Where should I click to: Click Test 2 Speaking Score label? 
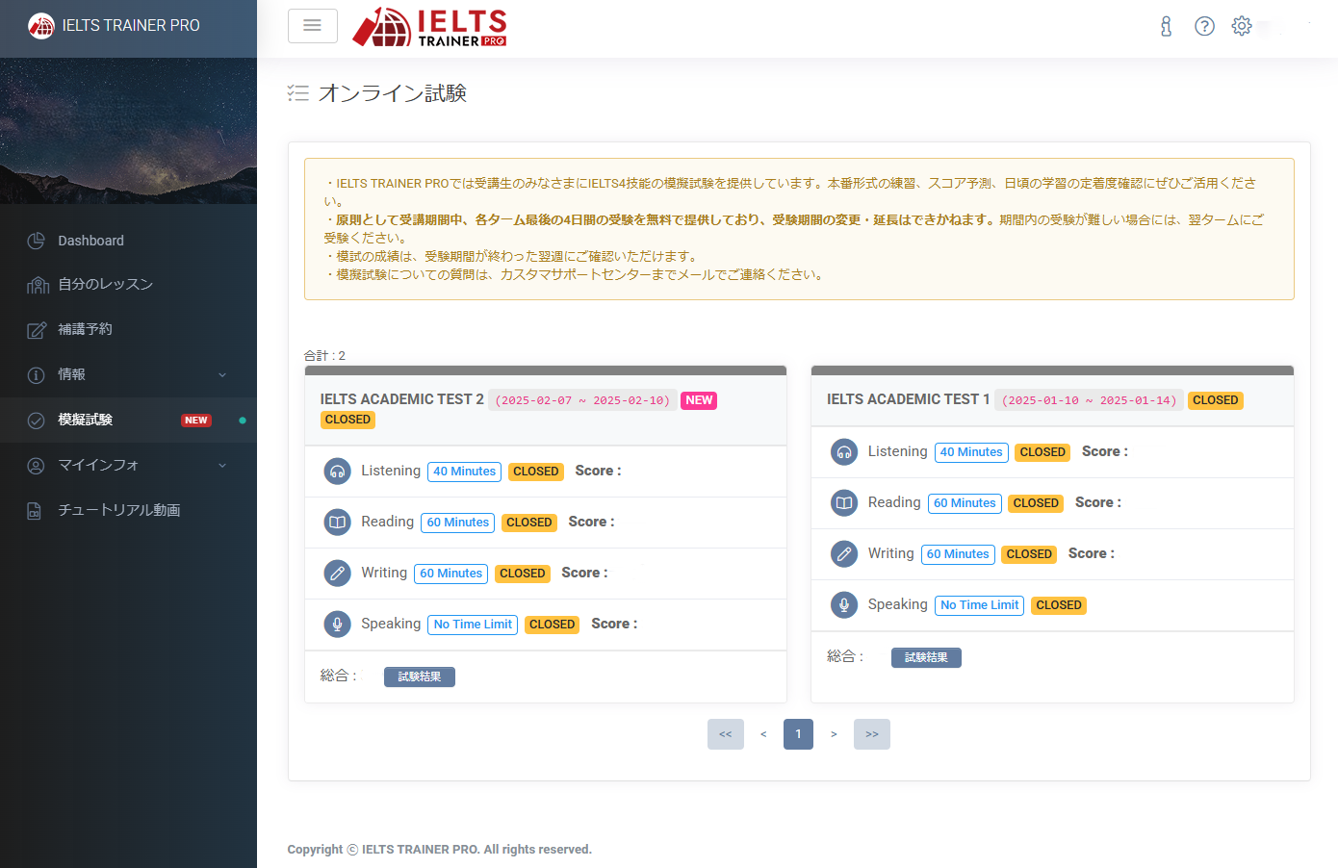614,624
